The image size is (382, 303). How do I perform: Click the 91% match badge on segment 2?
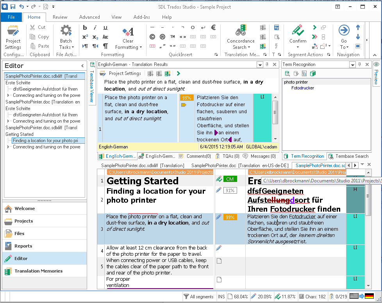click(x=230, y=190)
